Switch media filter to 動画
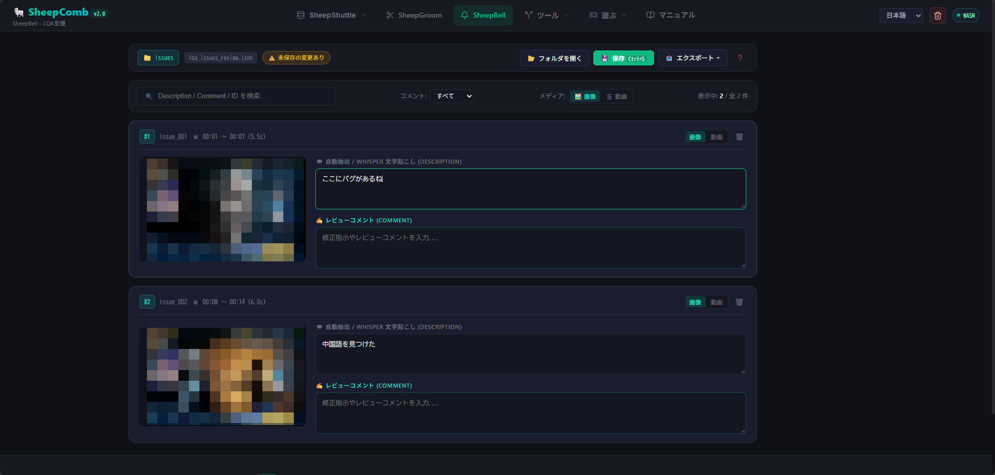Image resolution: width=995 pixels, height=475 pixels. (617, 96)
